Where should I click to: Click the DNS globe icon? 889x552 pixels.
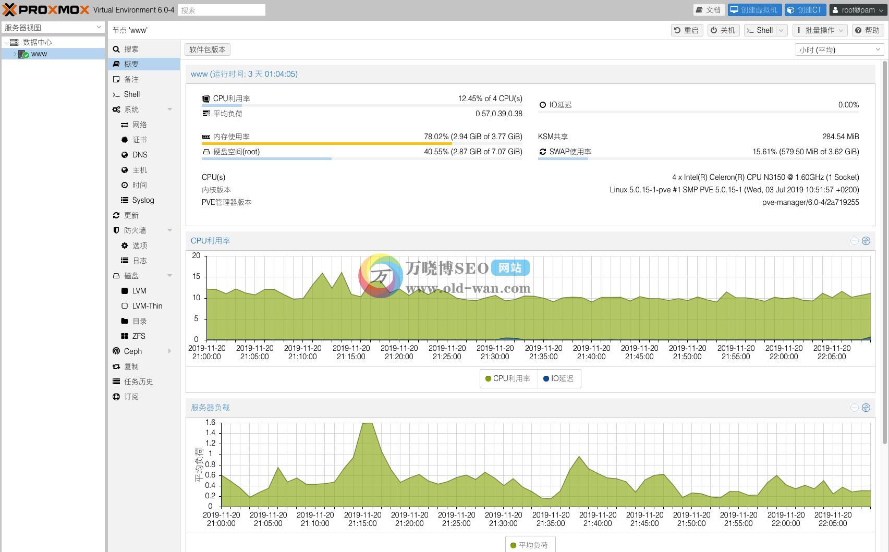pyautogui.click(x=125, y=155)
